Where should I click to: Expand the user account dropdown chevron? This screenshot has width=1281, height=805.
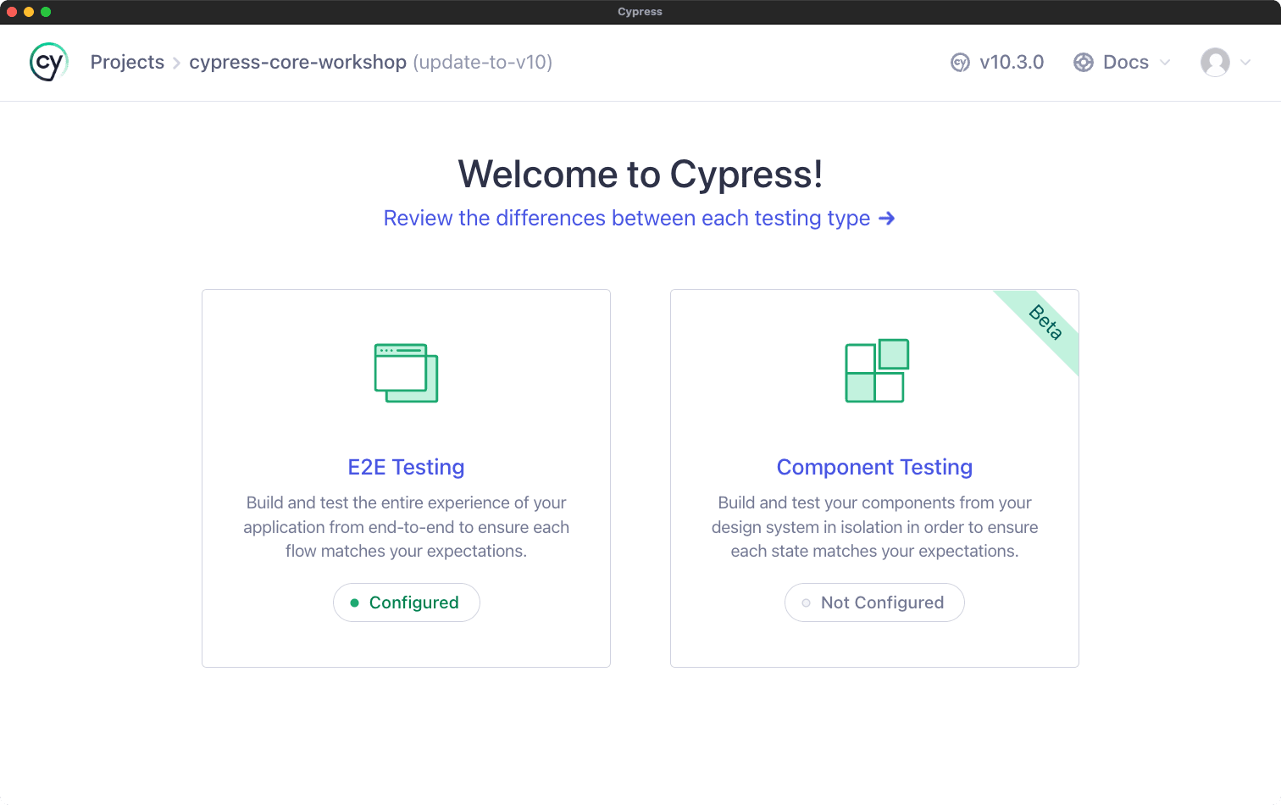click(x=1245, y=63)
